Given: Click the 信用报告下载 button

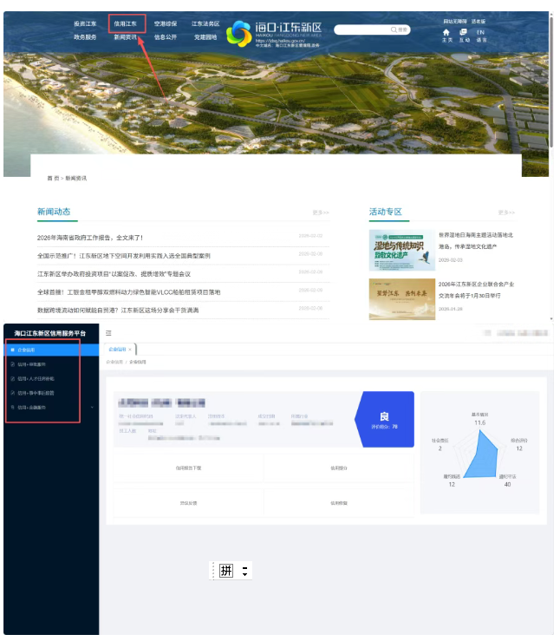Looking at the screenshot, I should point(188,467).
